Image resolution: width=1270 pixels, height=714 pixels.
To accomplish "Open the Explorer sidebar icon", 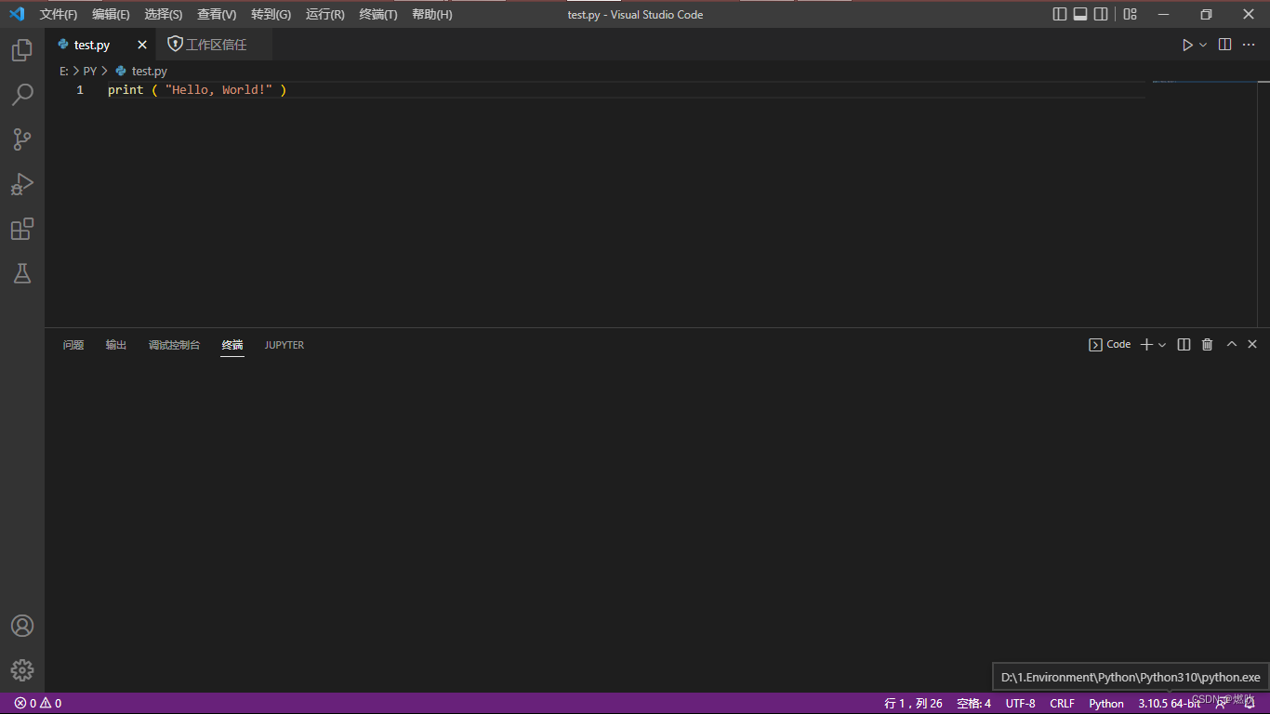I will (x=22, y=50).
